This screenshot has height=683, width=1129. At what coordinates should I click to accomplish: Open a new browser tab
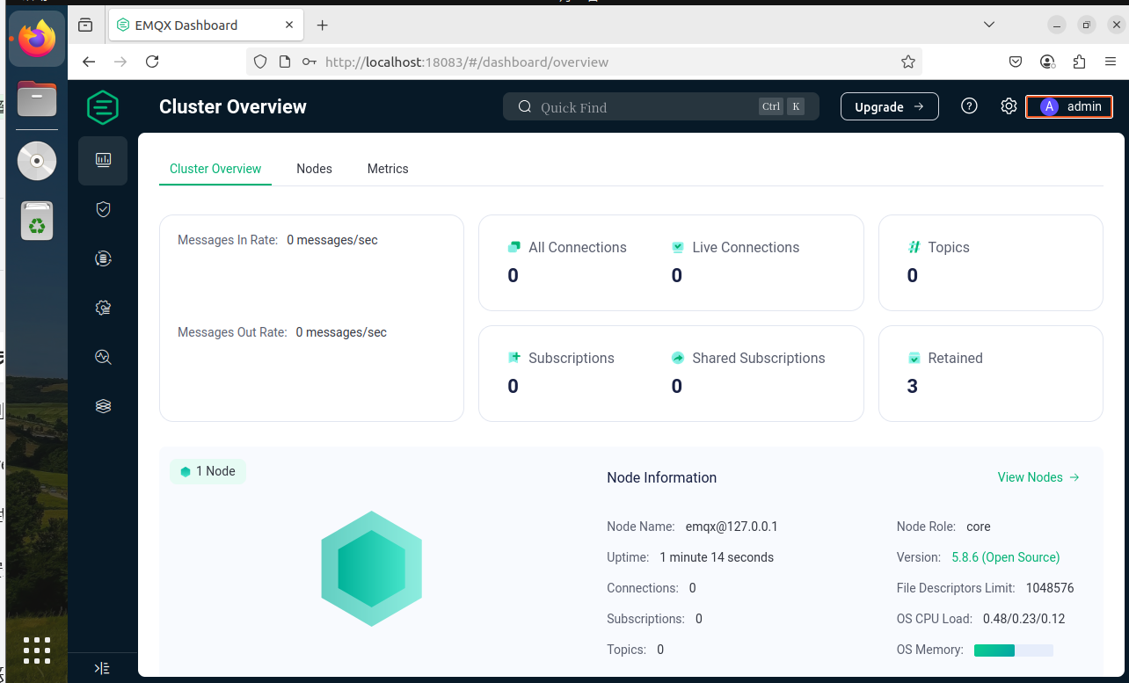322,25
